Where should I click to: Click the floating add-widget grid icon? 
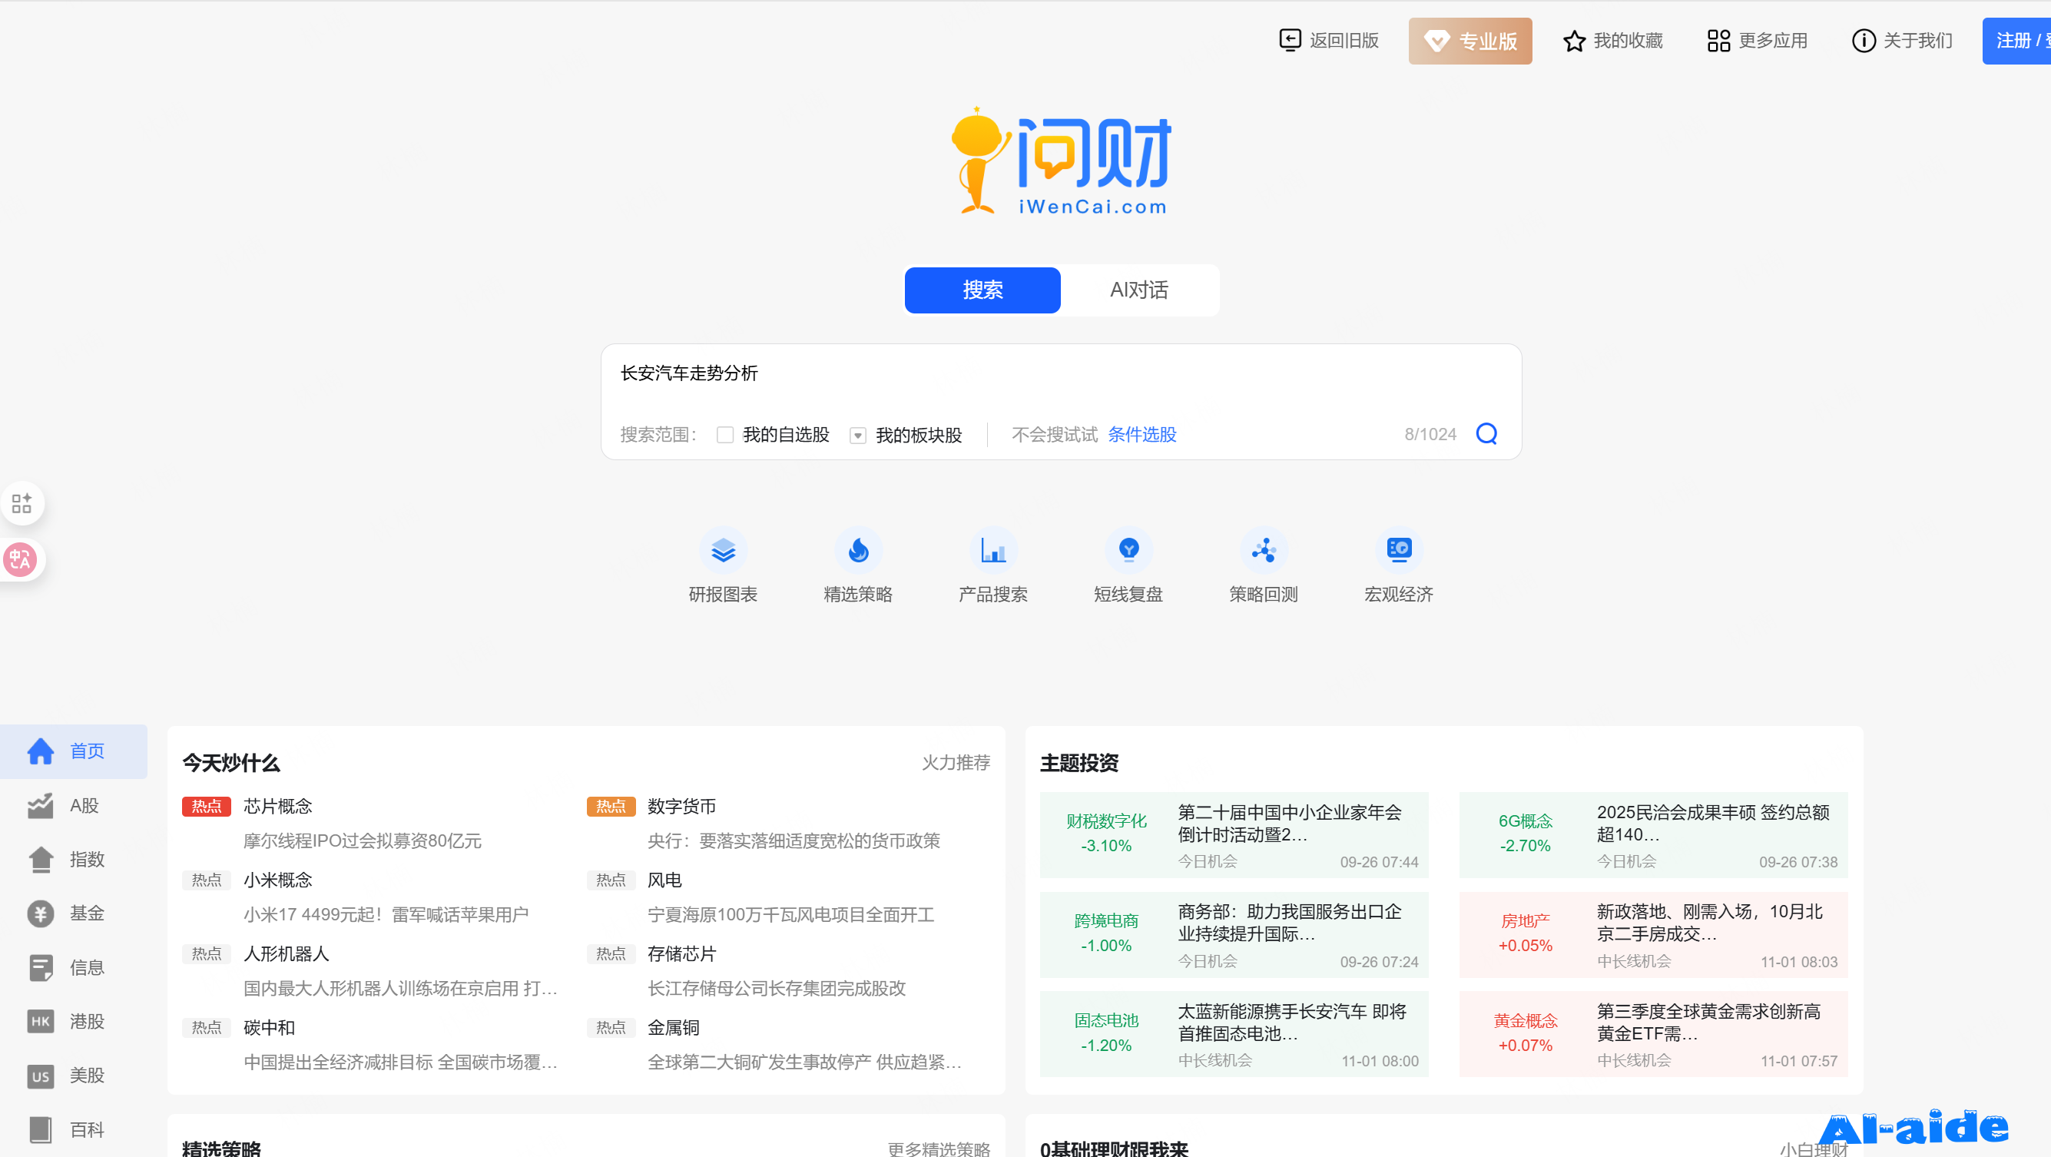click(22, 503)
